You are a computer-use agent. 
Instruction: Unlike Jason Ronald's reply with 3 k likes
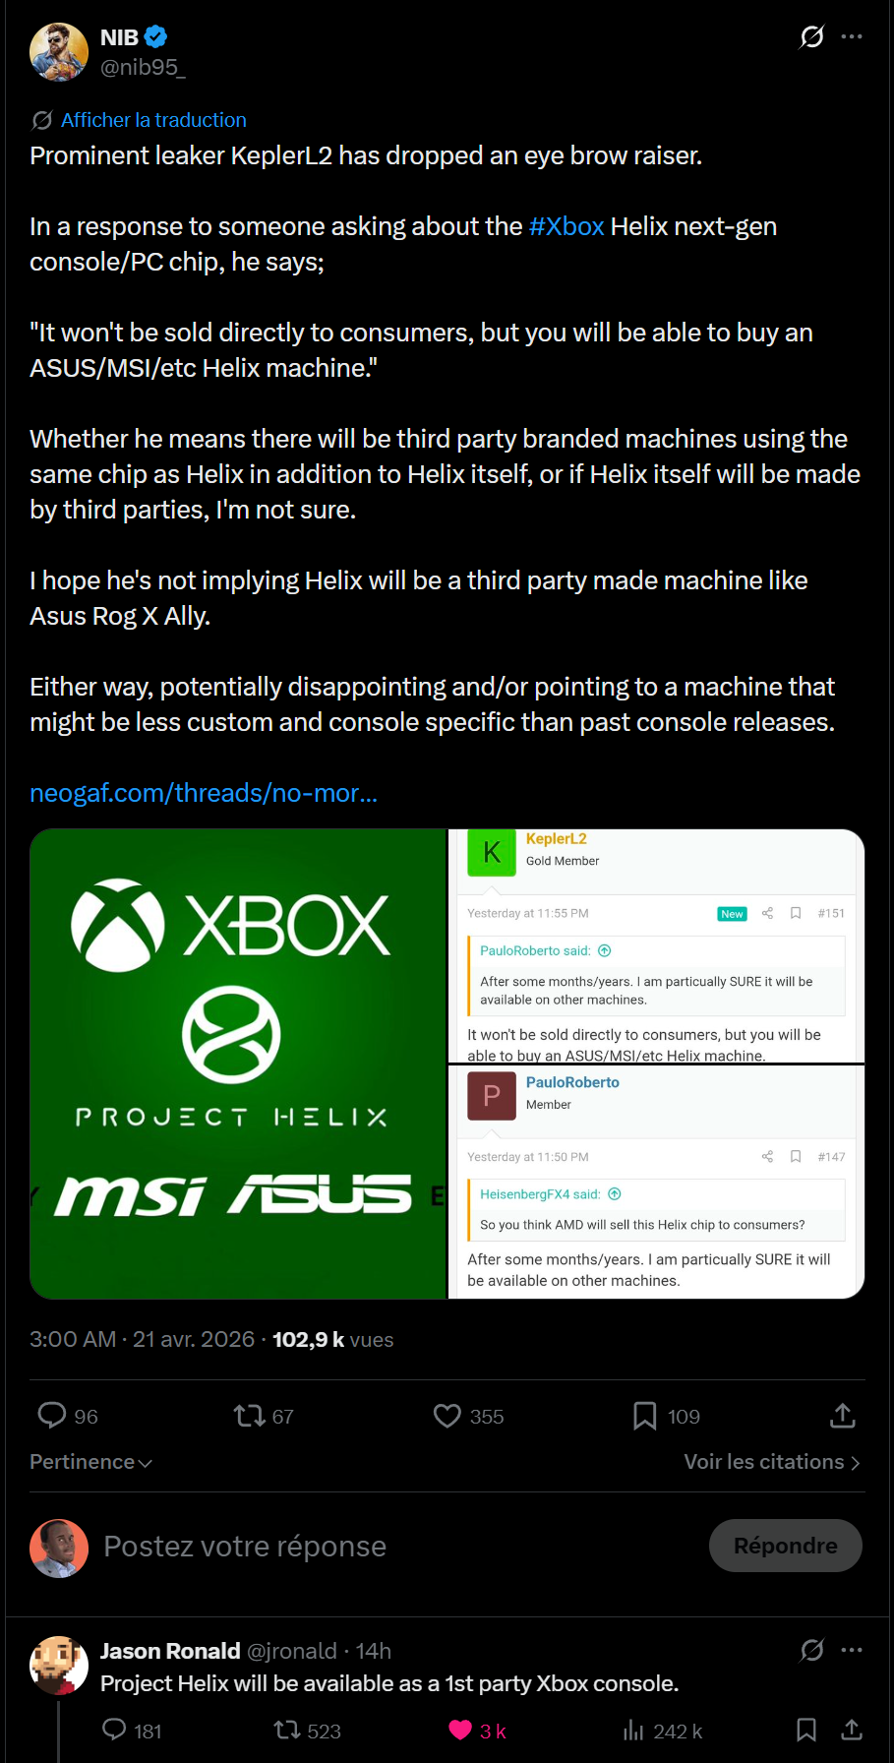click(460, 1731)
